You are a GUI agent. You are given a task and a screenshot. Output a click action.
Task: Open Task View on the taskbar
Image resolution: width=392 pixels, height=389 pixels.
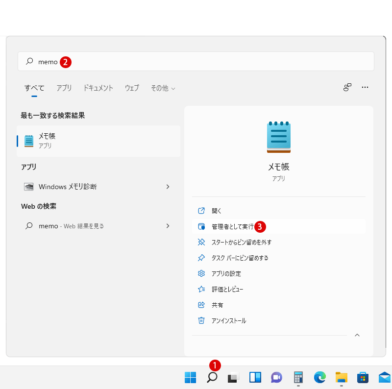point(233,377)
